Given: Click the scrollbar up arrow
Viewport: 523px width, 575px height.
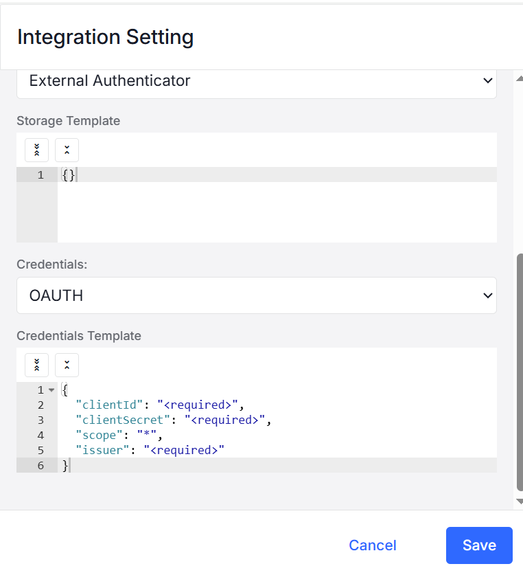Looking at the screenshot, I should coord(520,78).
